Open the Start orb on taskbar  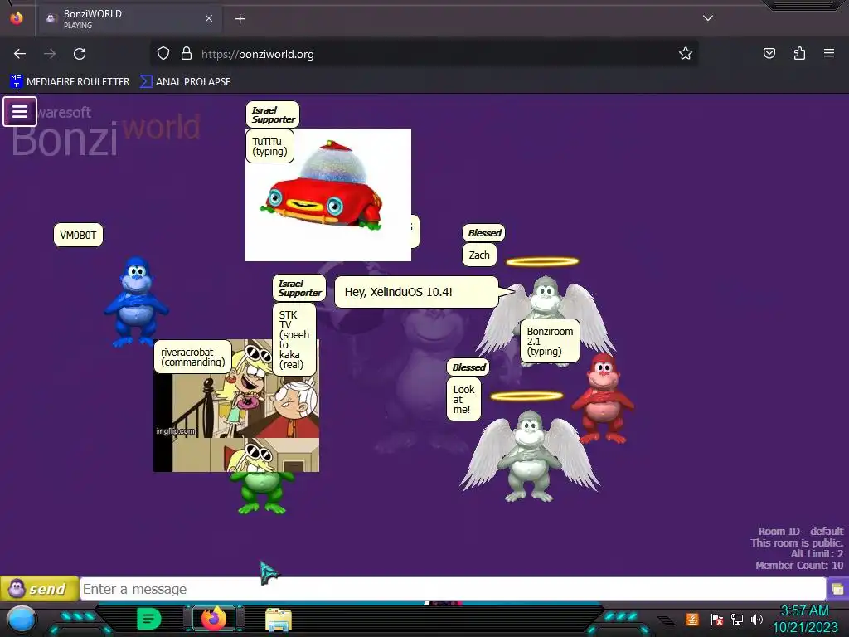click(x=21, y=619)
